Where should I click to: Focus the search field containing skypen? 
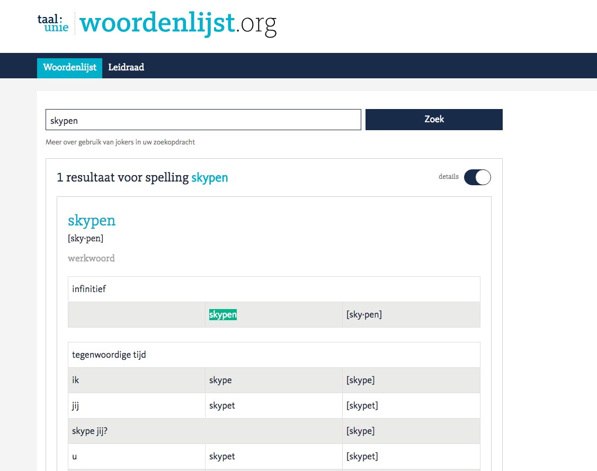(x=203, y=120)
